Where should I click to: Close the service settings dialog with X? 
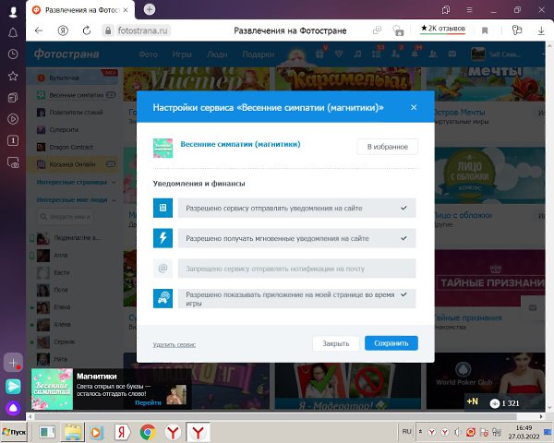tap(414, 107)
